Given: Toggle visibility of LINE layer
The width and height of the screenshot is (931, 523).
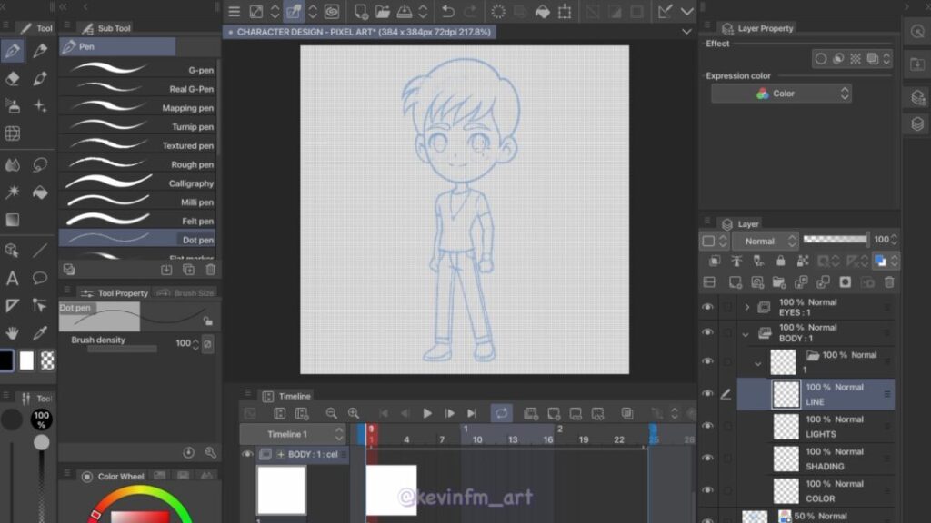Looking at the screenshot, I should point(707,394).
